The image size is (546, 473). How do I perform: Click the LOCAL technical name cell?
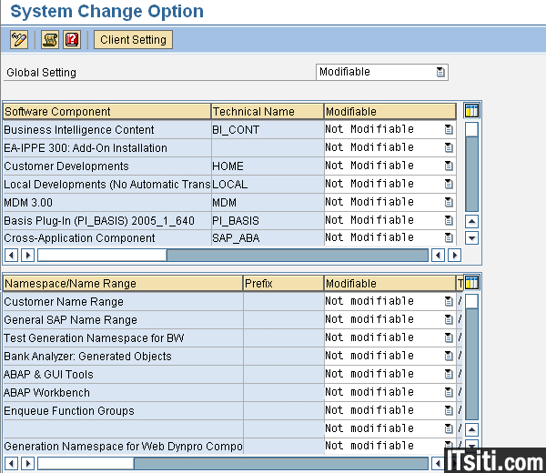pyautogui.click(x=268, y=184)
